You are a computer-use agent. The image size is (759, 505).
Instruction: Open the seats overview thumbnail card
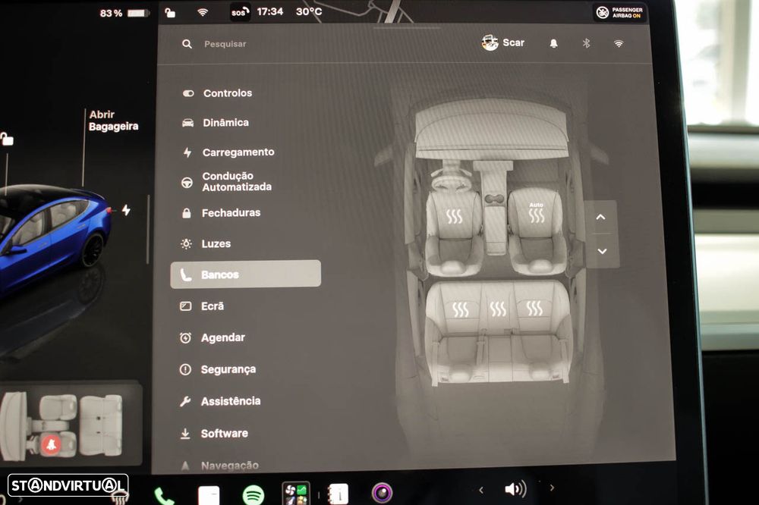[x=71, y=424]
